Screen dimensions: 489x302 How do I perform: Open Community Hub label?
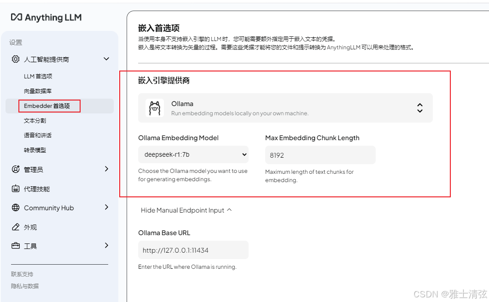[49, 208]
